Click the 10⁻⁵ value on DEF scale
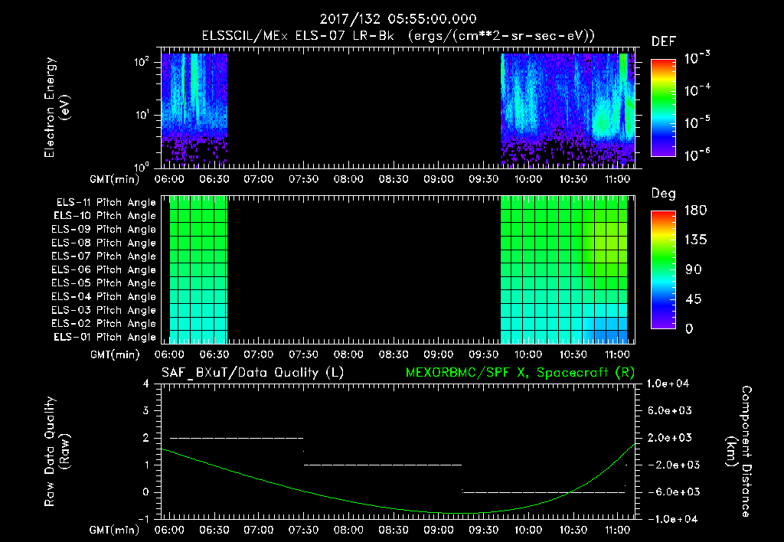Image resolution: width=784 pixels, height=542 pixels. coord(697,122)
